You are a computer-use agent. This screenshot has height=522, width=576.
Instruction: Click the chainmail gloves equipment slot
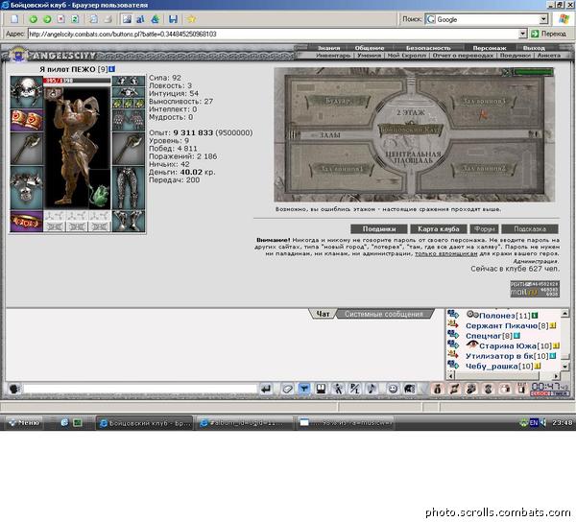(129, 120)
